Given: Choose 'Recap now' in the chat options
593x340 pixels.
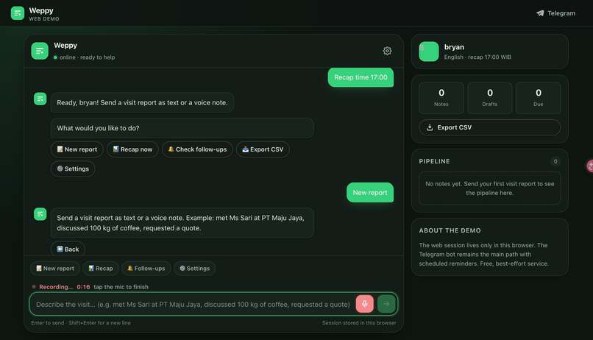Looking at the screenshot, I should (x=132, y=149).
